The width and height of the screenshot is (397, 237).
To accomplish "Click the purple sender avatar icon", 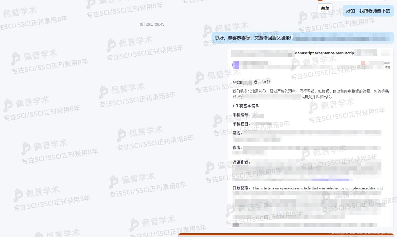I will click(x=236, y=65).
